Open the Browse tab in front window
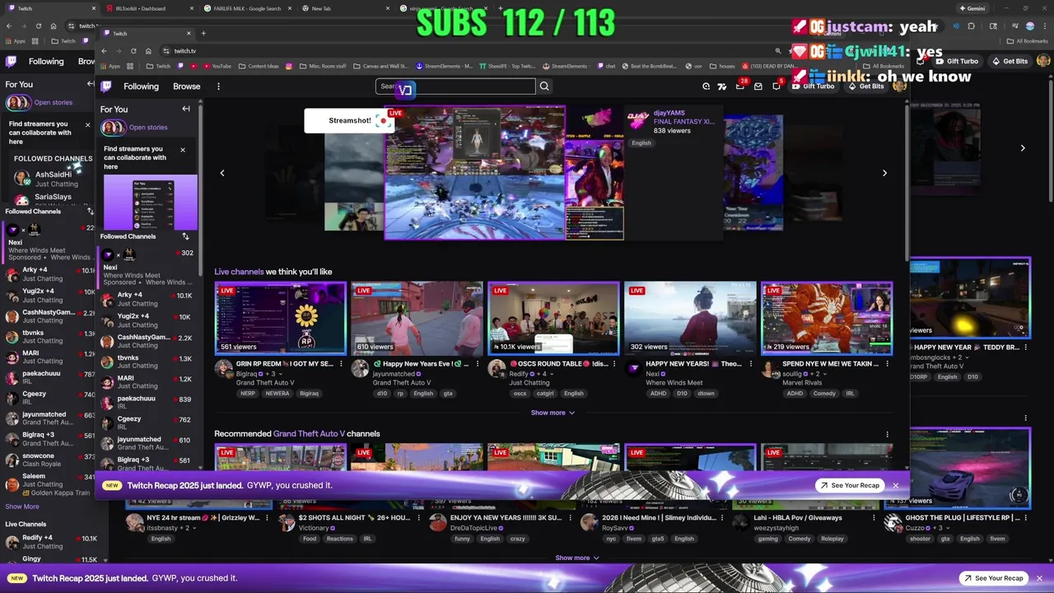This screenshot has width=1054, height=593. pos(187,86)
